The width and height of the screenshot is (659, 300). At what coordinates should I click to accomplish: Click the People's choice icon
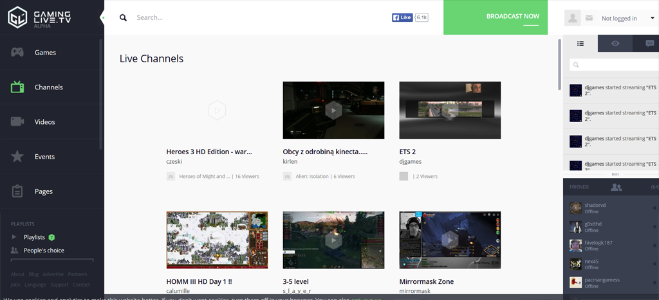pos(15,251)
